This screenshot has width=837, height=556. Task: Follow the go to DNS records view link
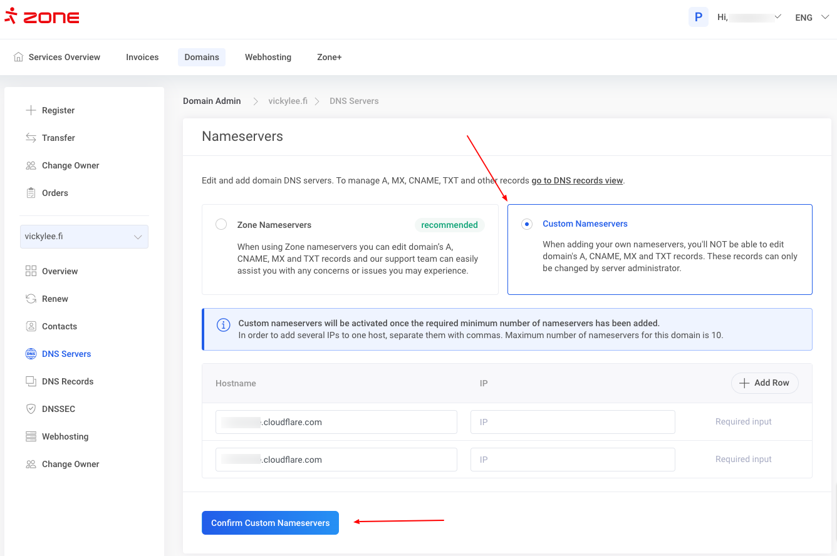(x=577, y=180)
